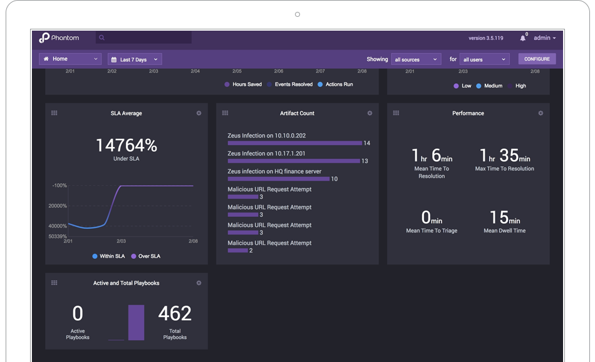Toggle the Actions Run legend series

tap(336, 84)
